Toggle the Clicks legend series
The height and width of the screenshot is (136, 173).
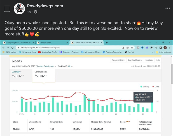pos(156,87)
